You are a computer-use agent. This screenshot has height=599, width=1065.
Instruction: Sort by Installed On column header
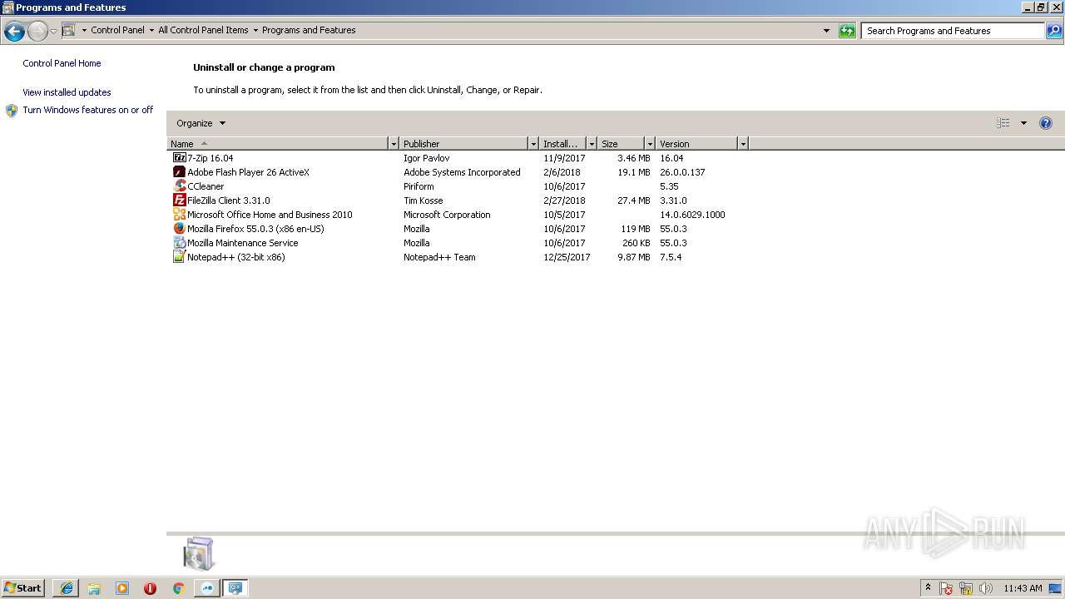pos(562,144)
